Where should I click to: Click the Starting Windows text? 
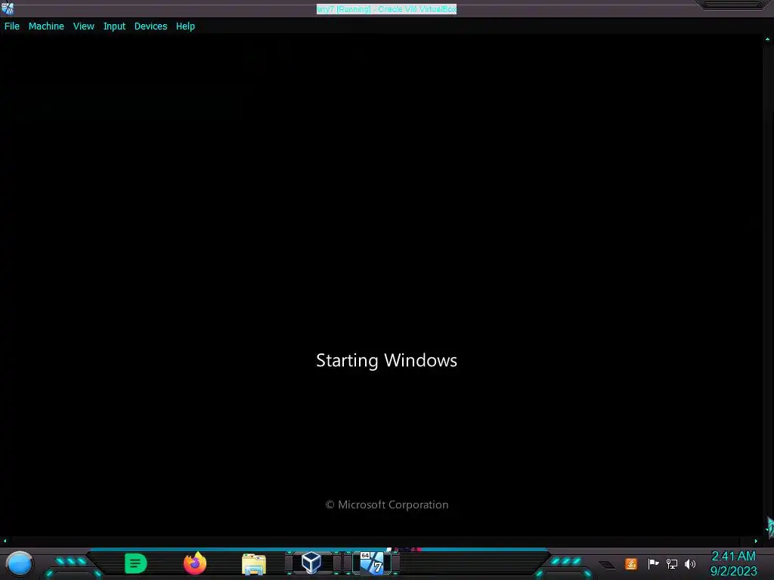click(x=386, y=360)
